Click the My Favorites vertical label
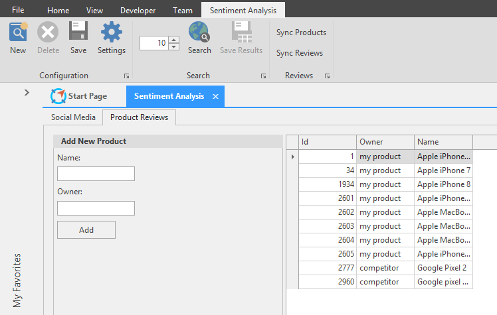Screen dimensions: 497x315 click(17, 281)
